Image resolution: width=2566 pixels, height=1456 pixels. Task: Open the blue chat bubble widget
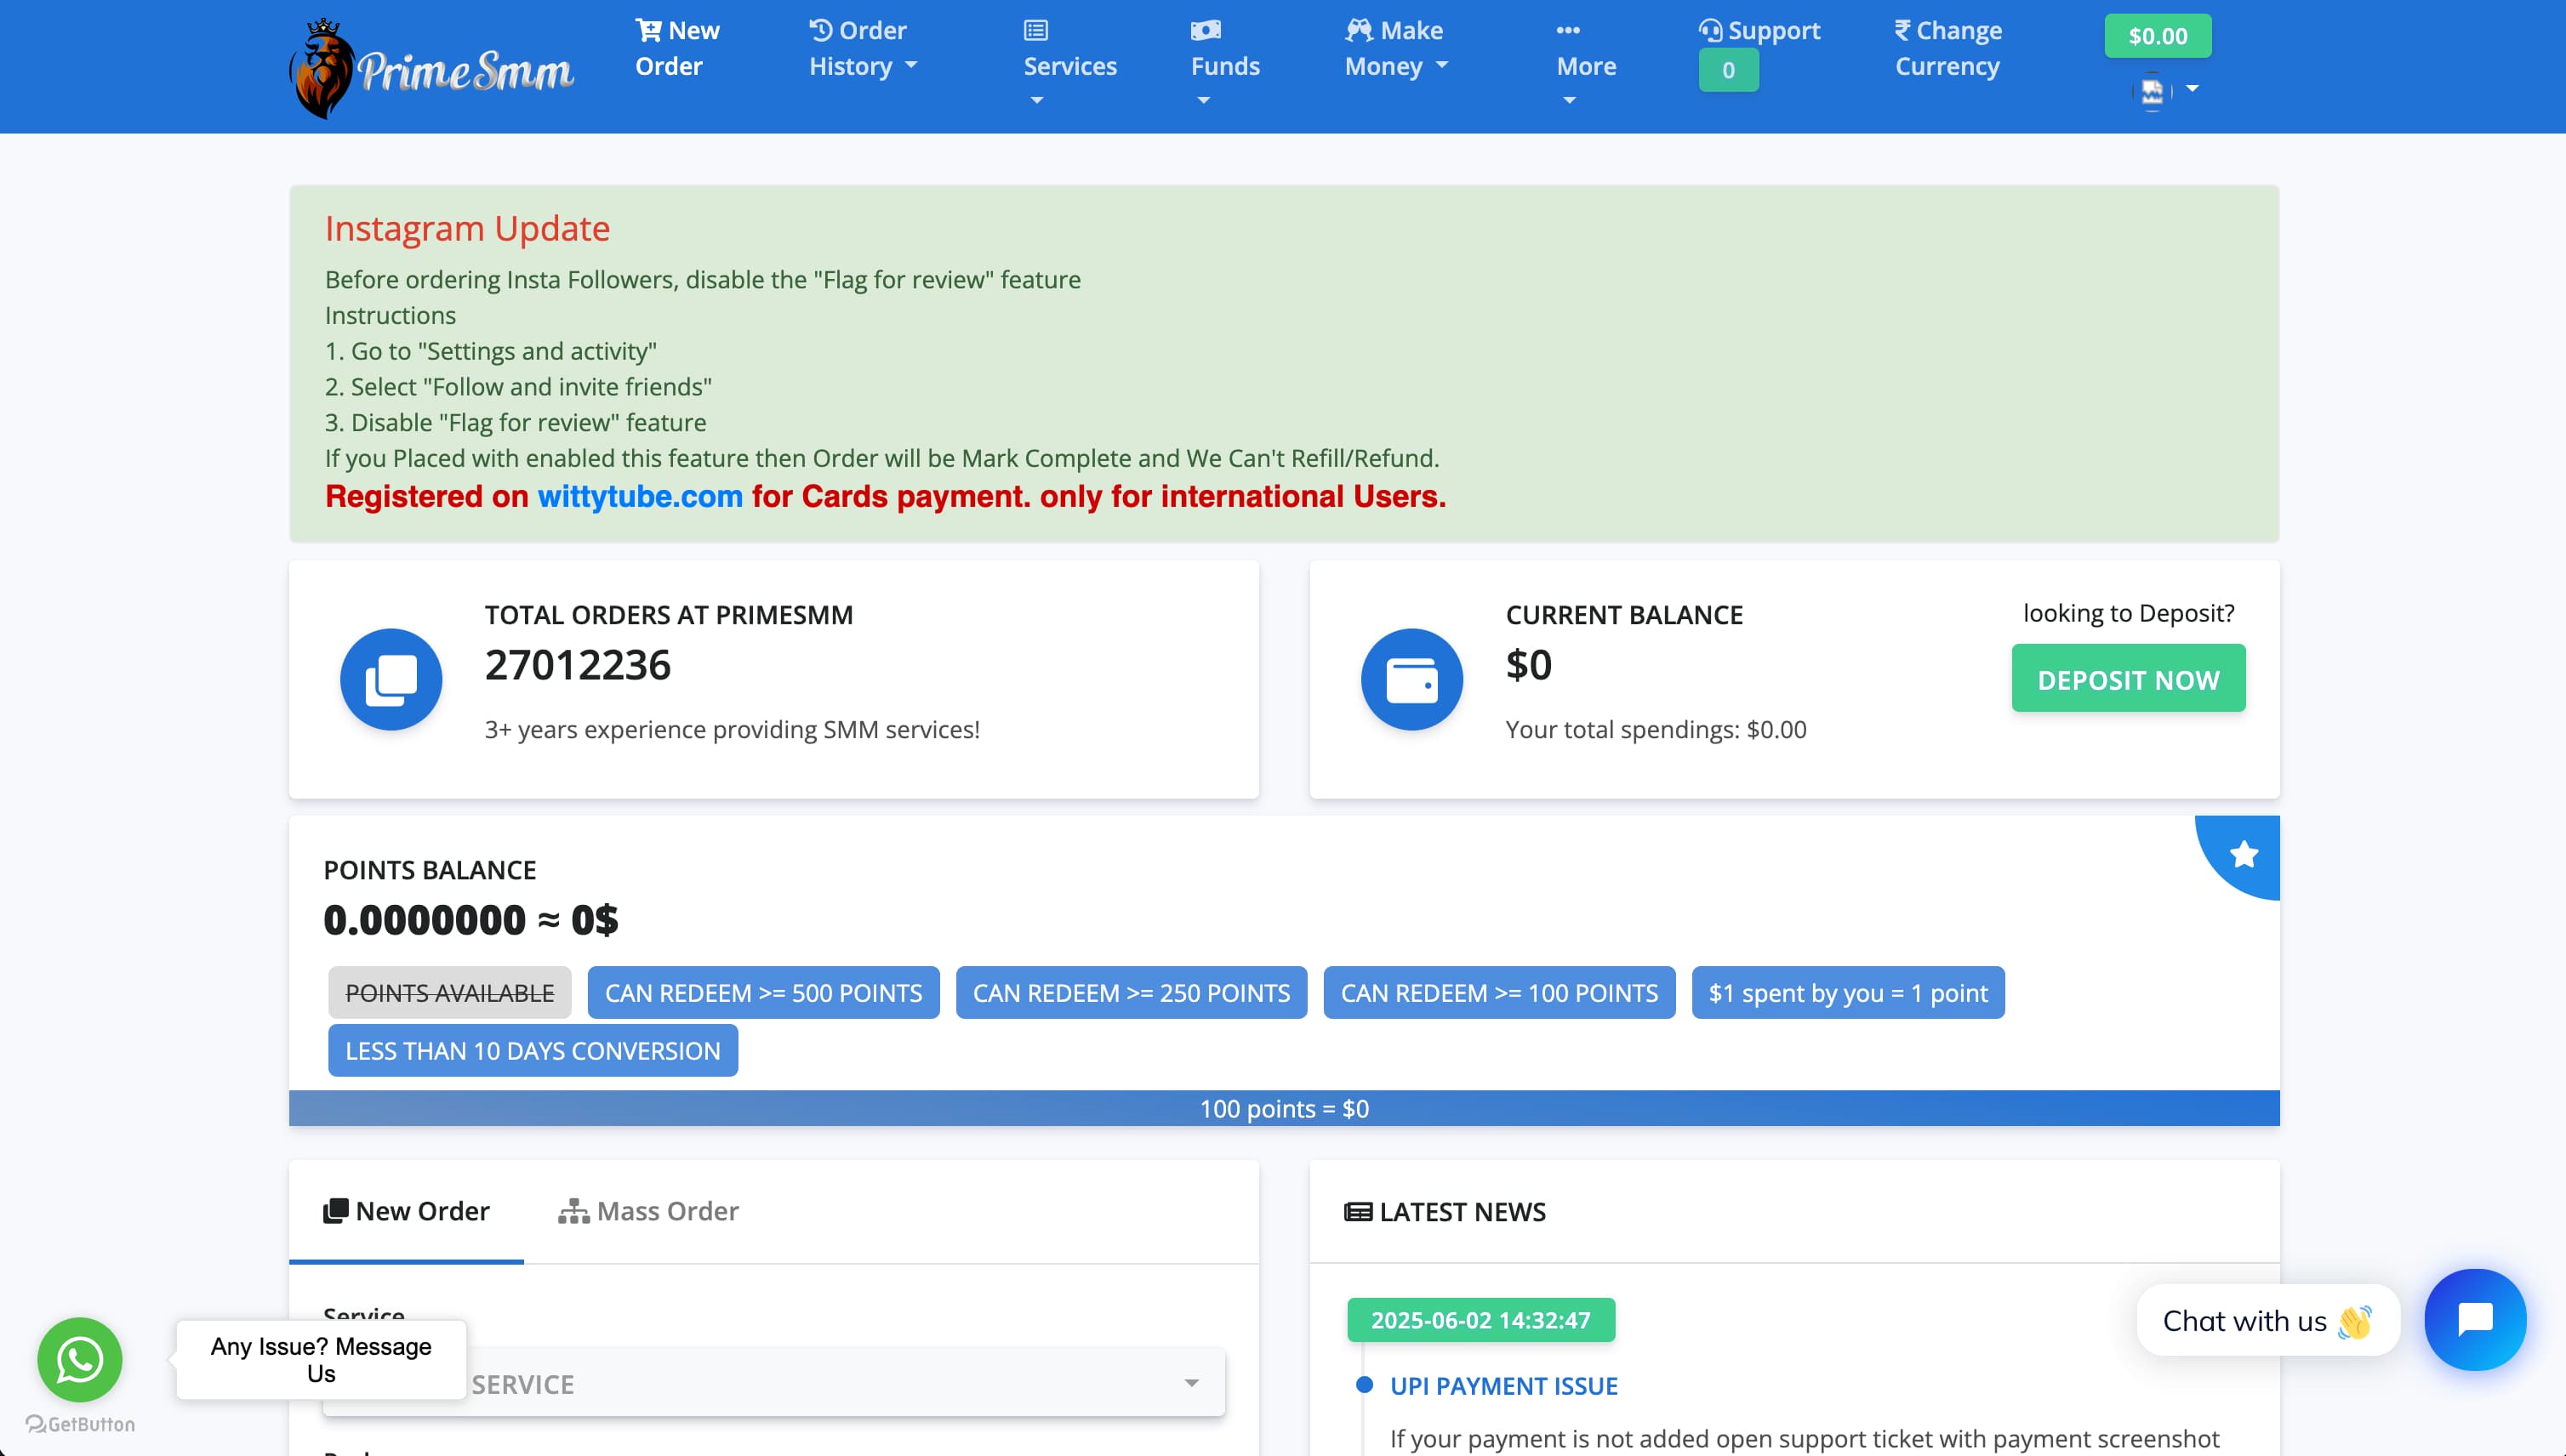(2475, 1319)
